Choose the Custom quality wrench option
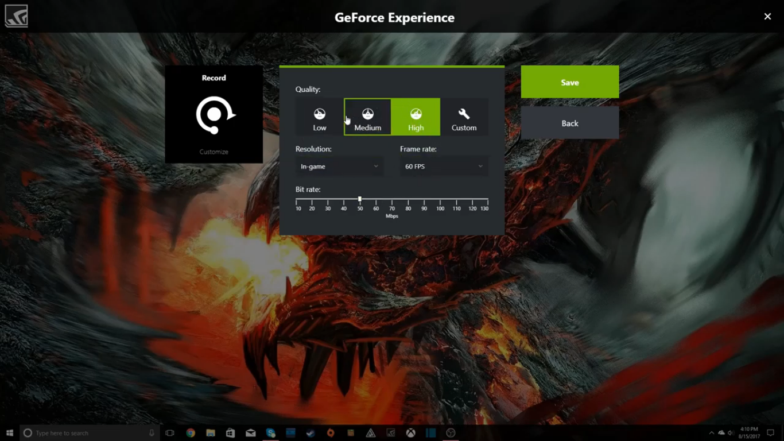The width and height of the screenshot is (784, 441). [x=464, y=117]
